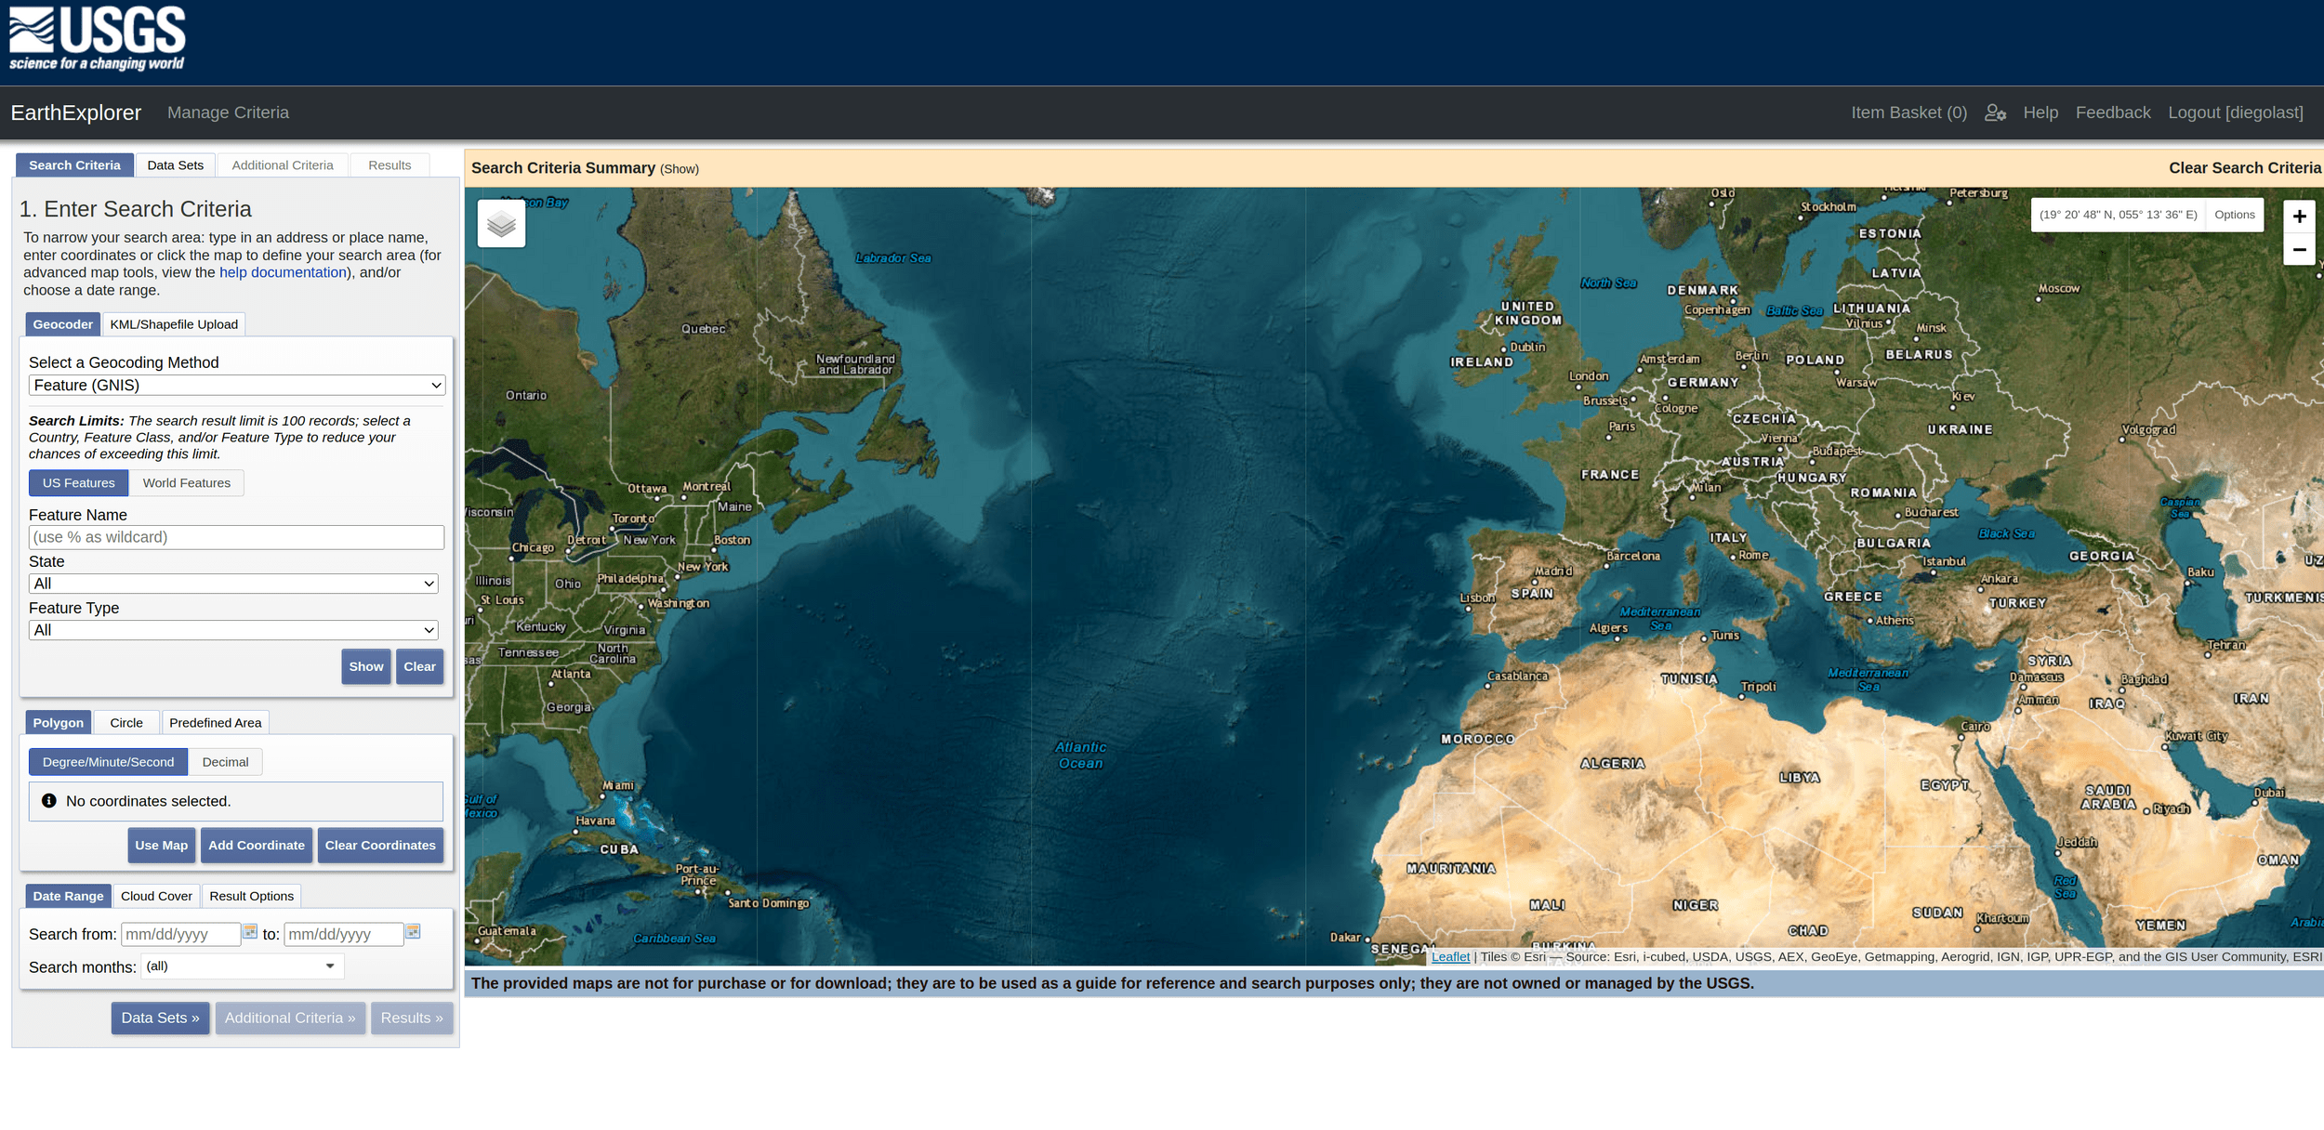Open the map layers control icon

(501, 224)
